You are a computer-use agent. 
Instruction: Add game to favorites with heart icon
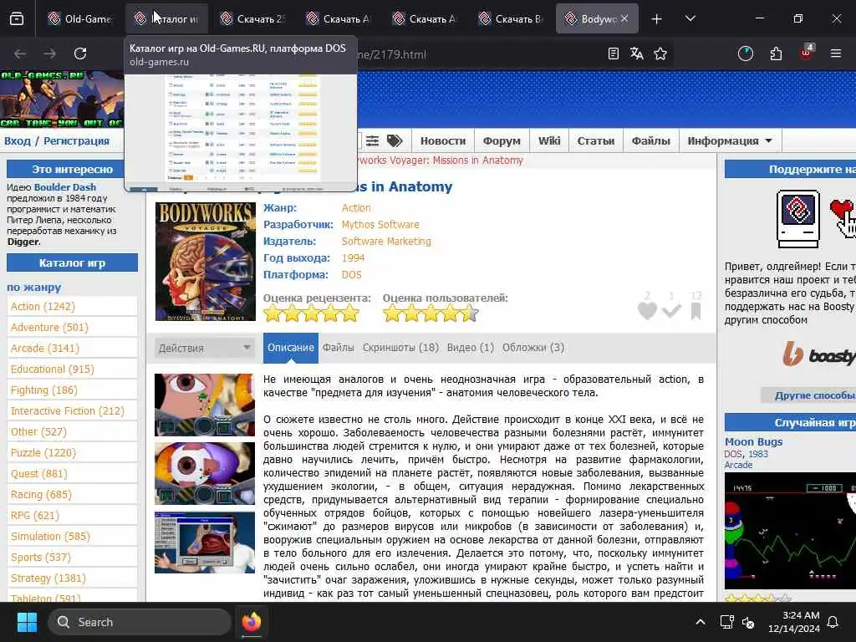[x=648, y=311]
